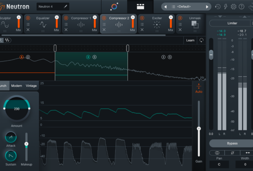Remove the Compressor 1 module
Viewport: 253px width, 171px height.
(x=66, y=30)
